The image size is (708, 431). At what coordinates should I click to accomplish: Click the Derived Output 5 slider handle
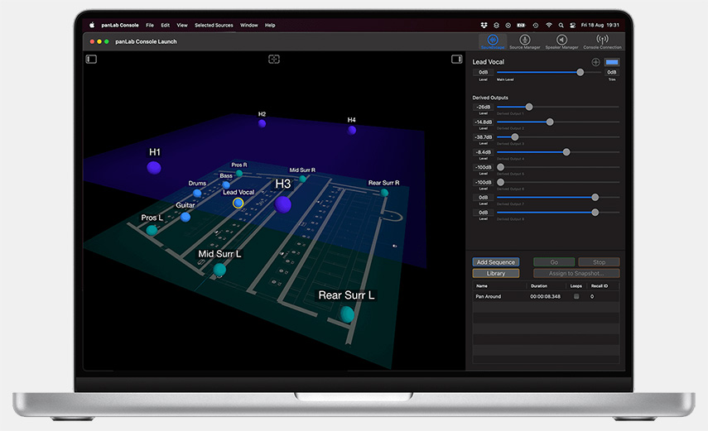coord(500,167)
